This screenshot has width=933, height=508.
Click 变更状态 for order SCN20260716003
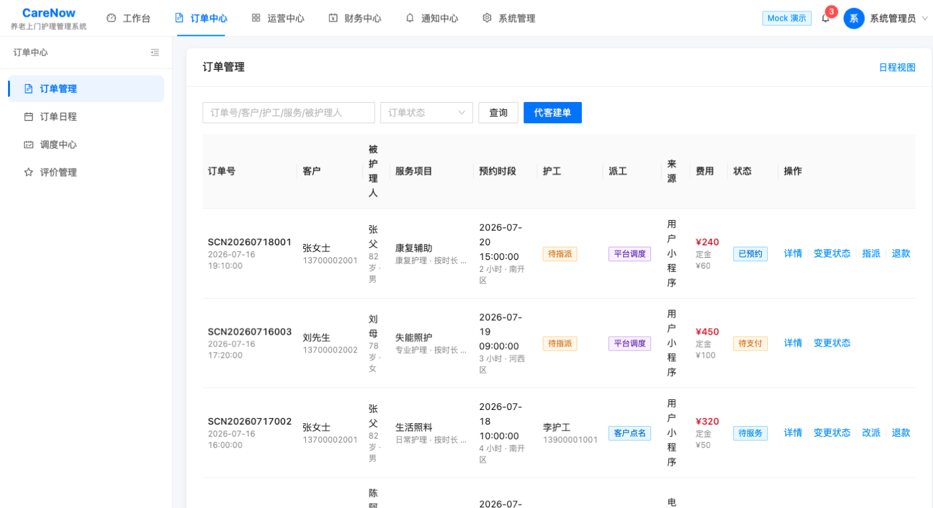pos(832,343)
